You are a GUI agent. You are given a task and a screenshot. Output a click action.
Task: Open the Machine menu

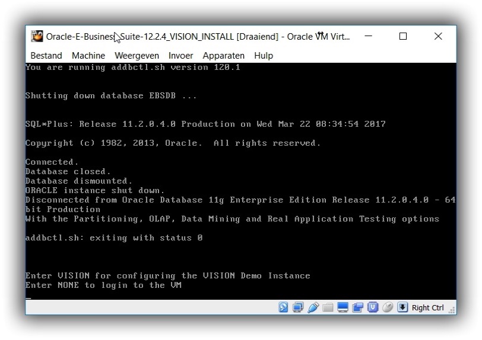coord(88,56)
